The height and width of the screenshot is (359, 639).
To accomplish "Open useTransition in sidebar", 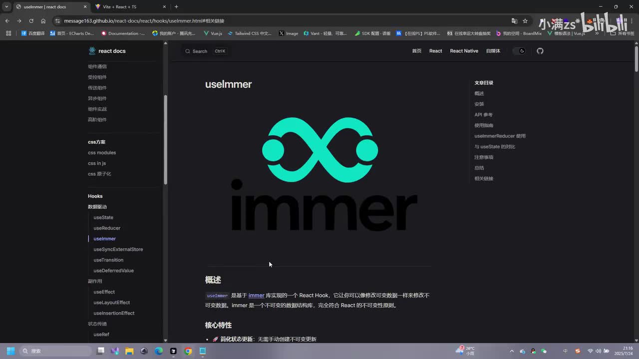I will [108, 260].
